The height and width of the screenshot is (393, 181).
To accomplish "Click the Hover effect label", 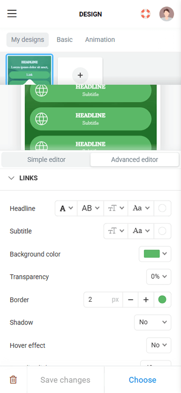I will 27,346.
